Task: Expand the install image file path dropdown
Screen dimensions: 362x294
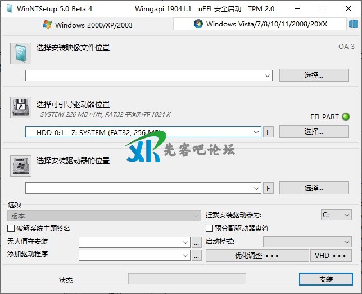Action: pyautogui.click(x=267, y=75)
